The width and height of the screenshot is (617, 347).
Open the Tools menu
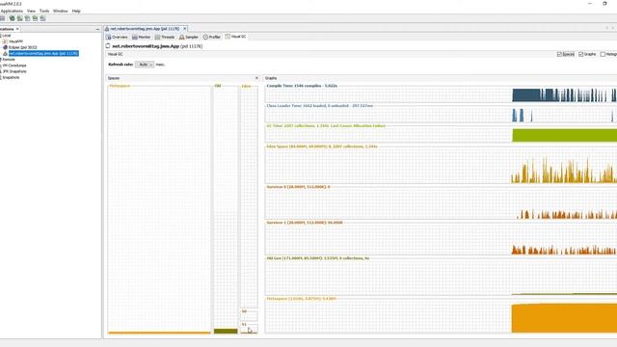pos(44,11)
